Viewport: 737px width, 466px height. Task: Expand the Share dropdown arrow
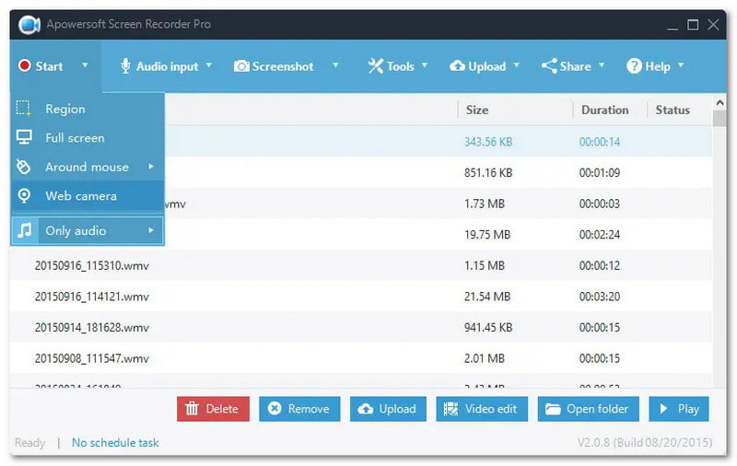click(x=602, y=64)
